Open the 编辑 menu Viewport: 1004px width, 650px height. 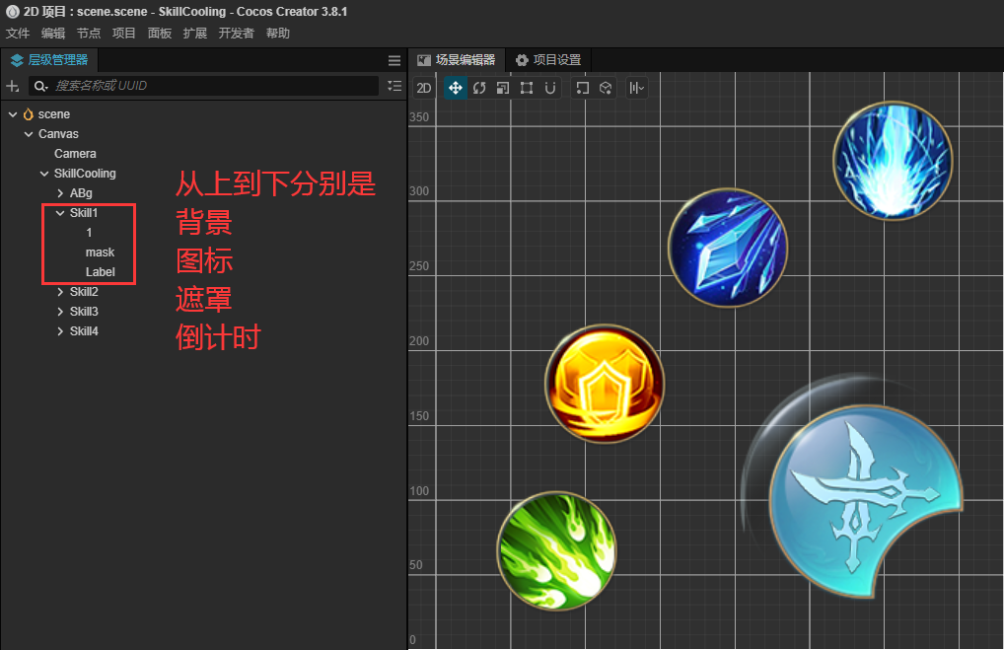(x=53, y=34)
